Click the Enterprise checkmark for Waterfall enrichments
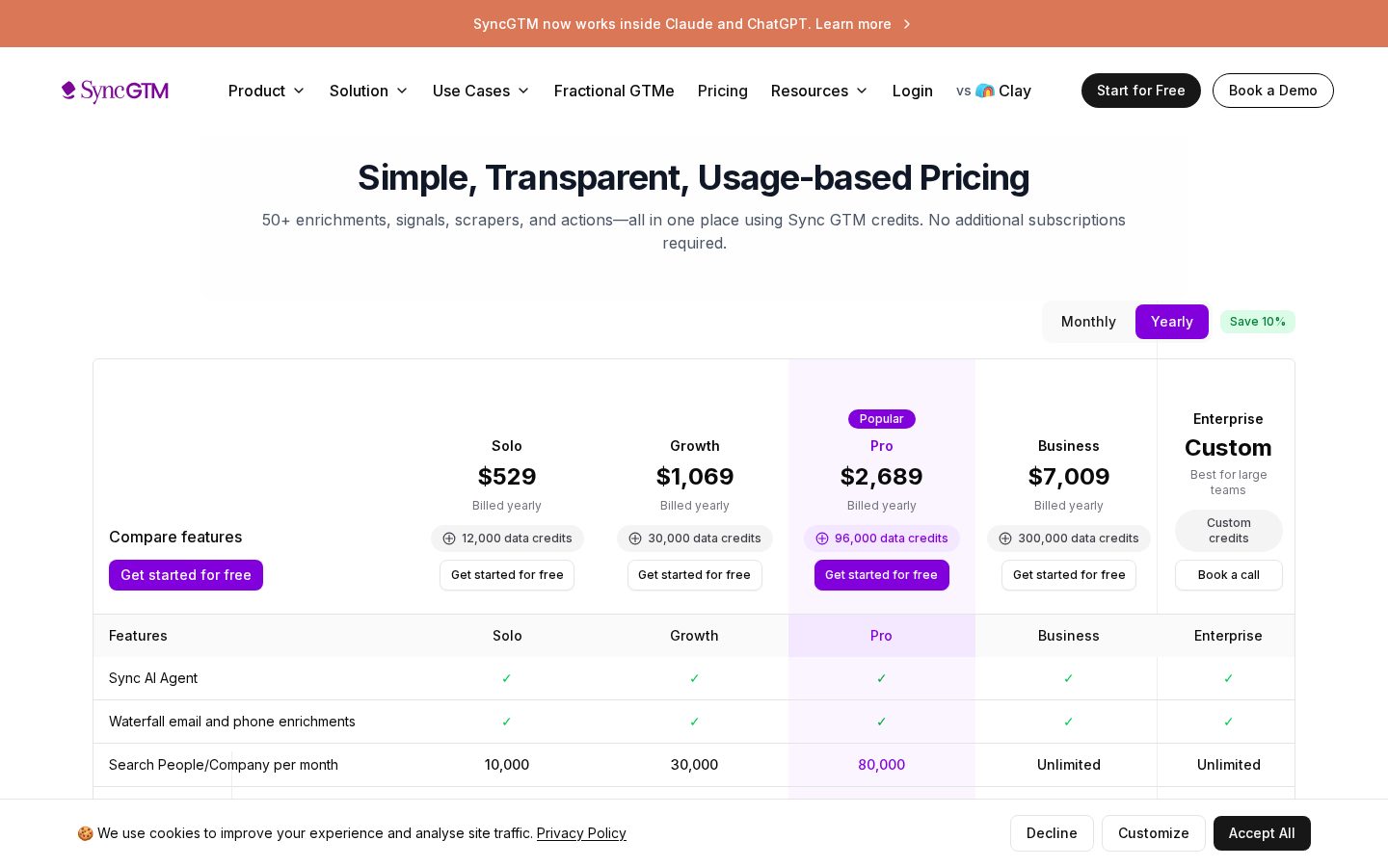 pyautogui.click(x=1228, y=722)
